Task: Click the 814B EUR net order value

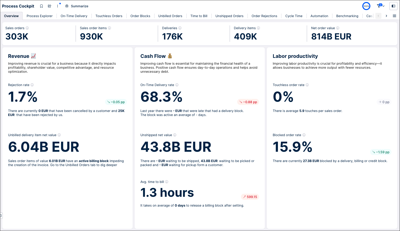Action: 331,36
